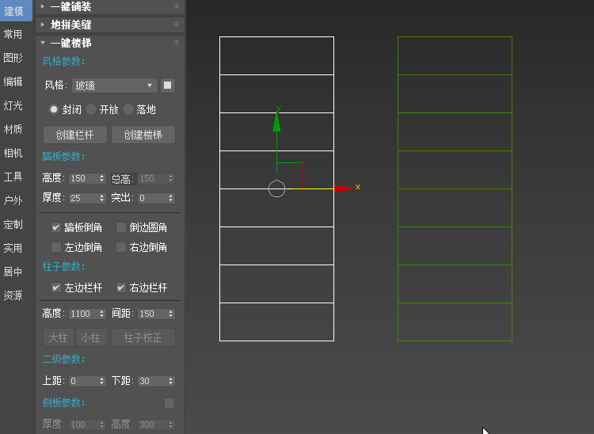Click the 突出 field with 0
The width and height of the screenshot is (594, 434).
(152, 198)
